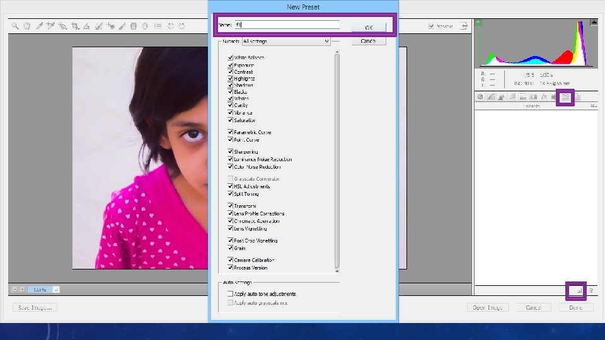Switch to the Detail panel tab
The height and width of the screenshot is (340, 605).
501,97
